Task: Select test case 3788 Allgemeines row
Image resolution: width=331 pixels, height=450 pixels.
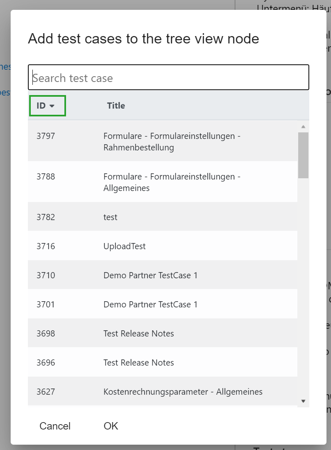Action: point(171,182)
